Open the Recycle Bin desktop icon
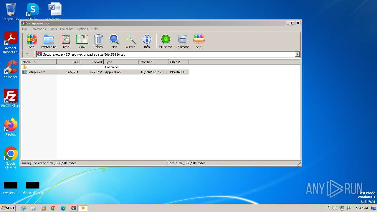The height and width of the screenshot is (212, 377). [11, 11]
